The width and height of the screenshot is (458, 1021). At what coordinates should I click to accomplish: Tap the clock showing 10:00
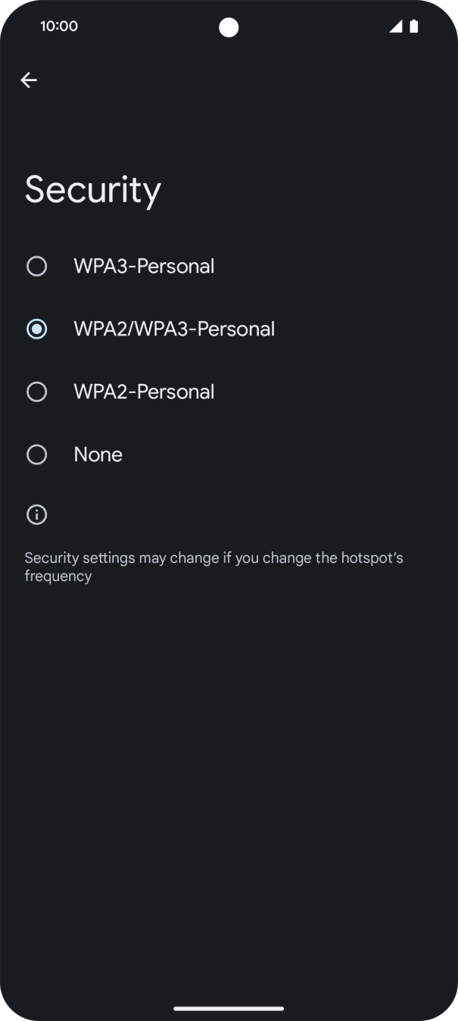[x=59, y=26]
